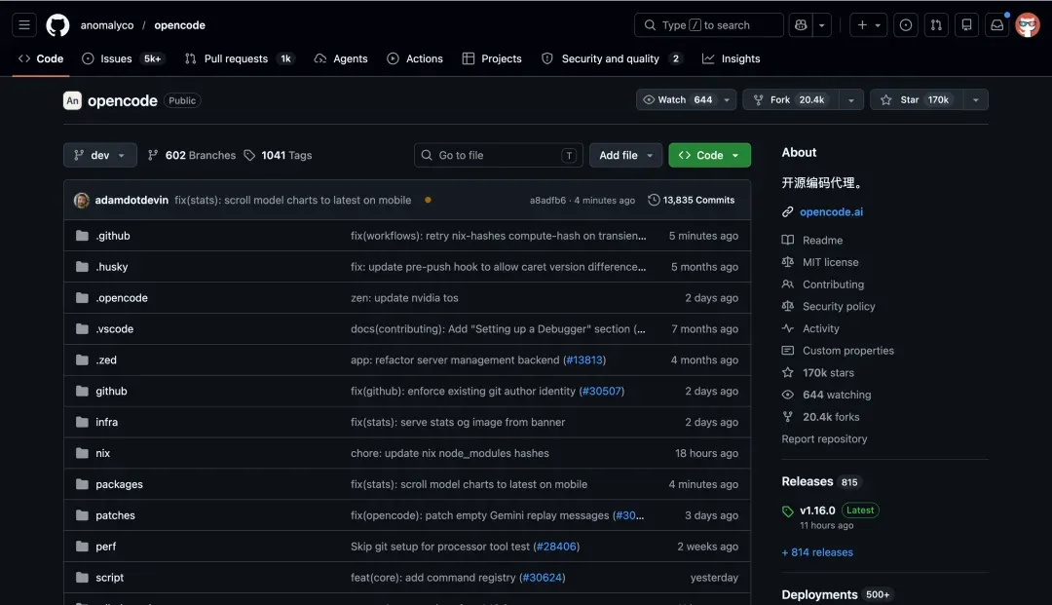Click the .github folder icon

pos(82,236)
